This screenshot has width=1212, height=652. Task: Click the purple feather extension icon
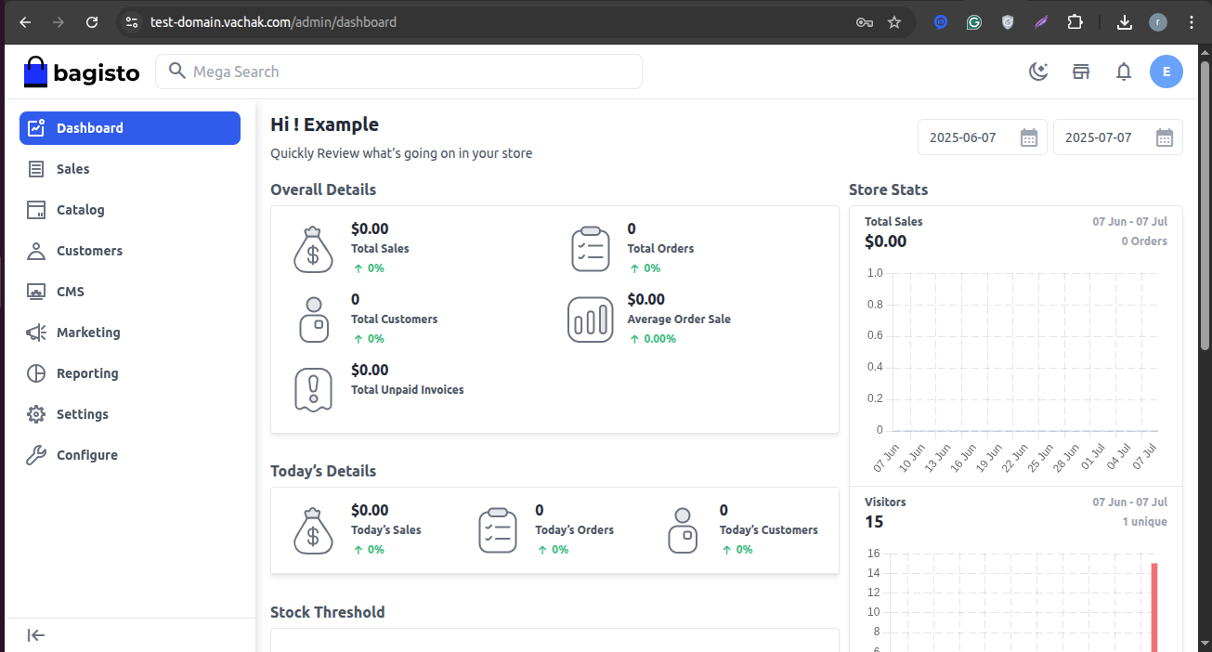pos(1041,22)
